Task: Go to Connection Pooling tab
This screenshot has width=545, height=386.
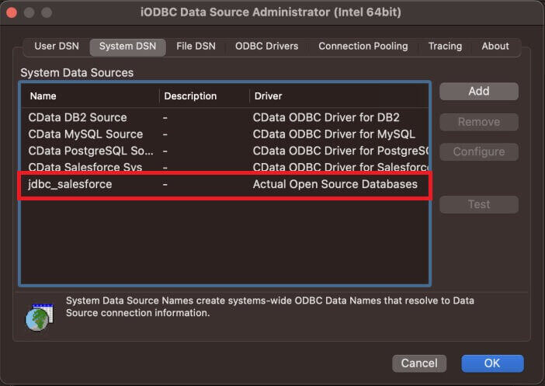Action: tap(363, 47)
